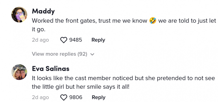The width and height of the screenshot is (218, 102).
Task: Click the 2d ago timestamp on Maddy's comment
Action: (40, 40)
